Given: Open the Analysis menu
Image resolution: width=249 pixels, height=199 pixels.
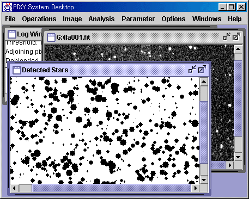Looking at the screenshot, I should point(101,19).
